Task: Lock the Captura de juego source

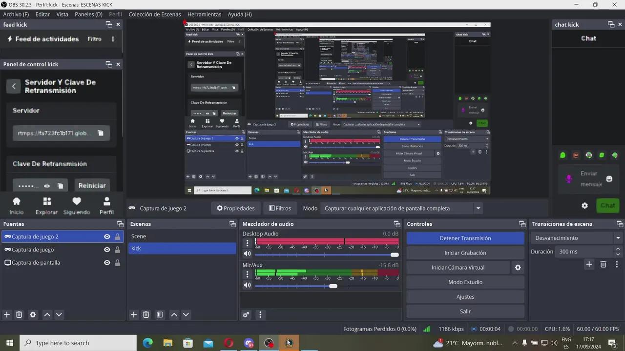Action: pos(118,249)
